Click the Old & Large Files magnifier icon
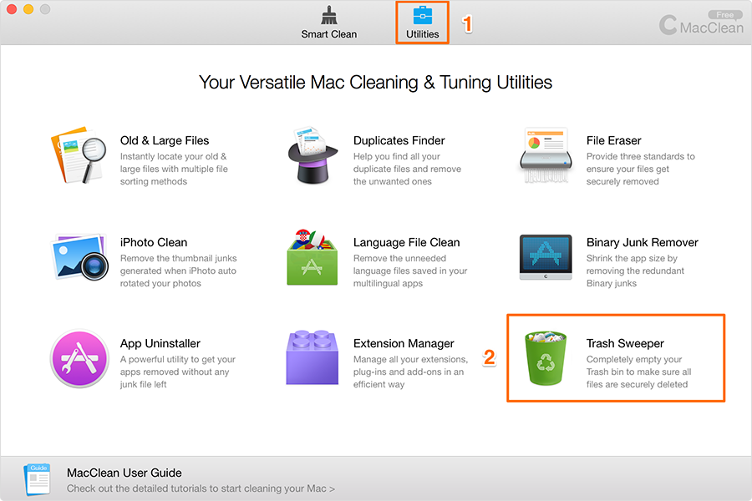 click(79, 154)
